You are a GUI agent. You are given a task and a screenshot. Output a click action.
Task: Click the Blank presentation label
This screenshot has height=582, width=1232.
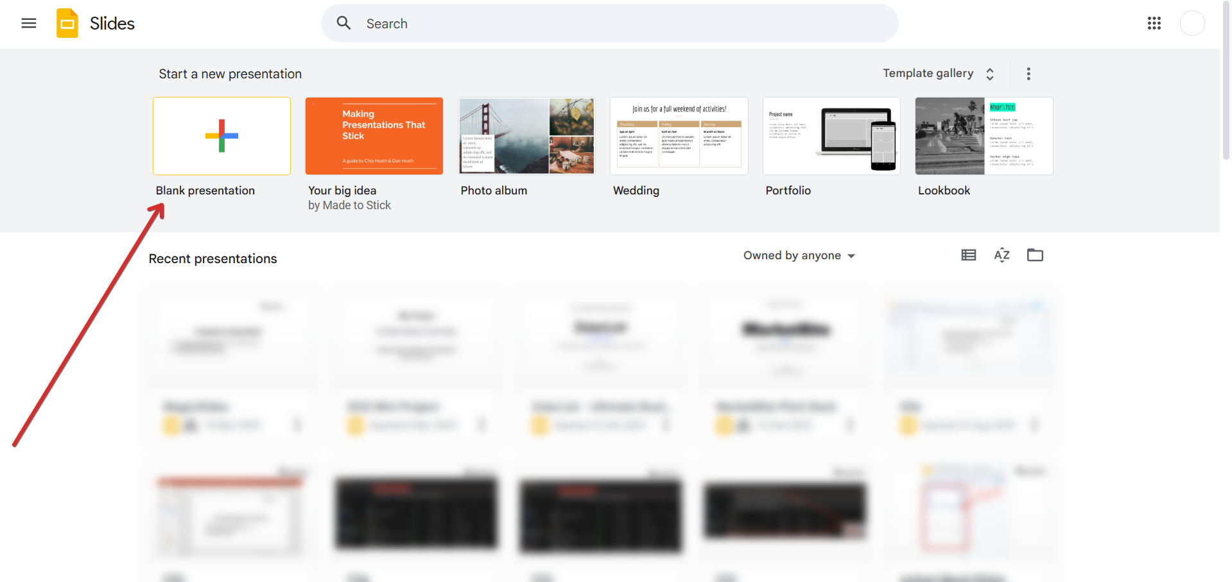(x=205, y=191)
